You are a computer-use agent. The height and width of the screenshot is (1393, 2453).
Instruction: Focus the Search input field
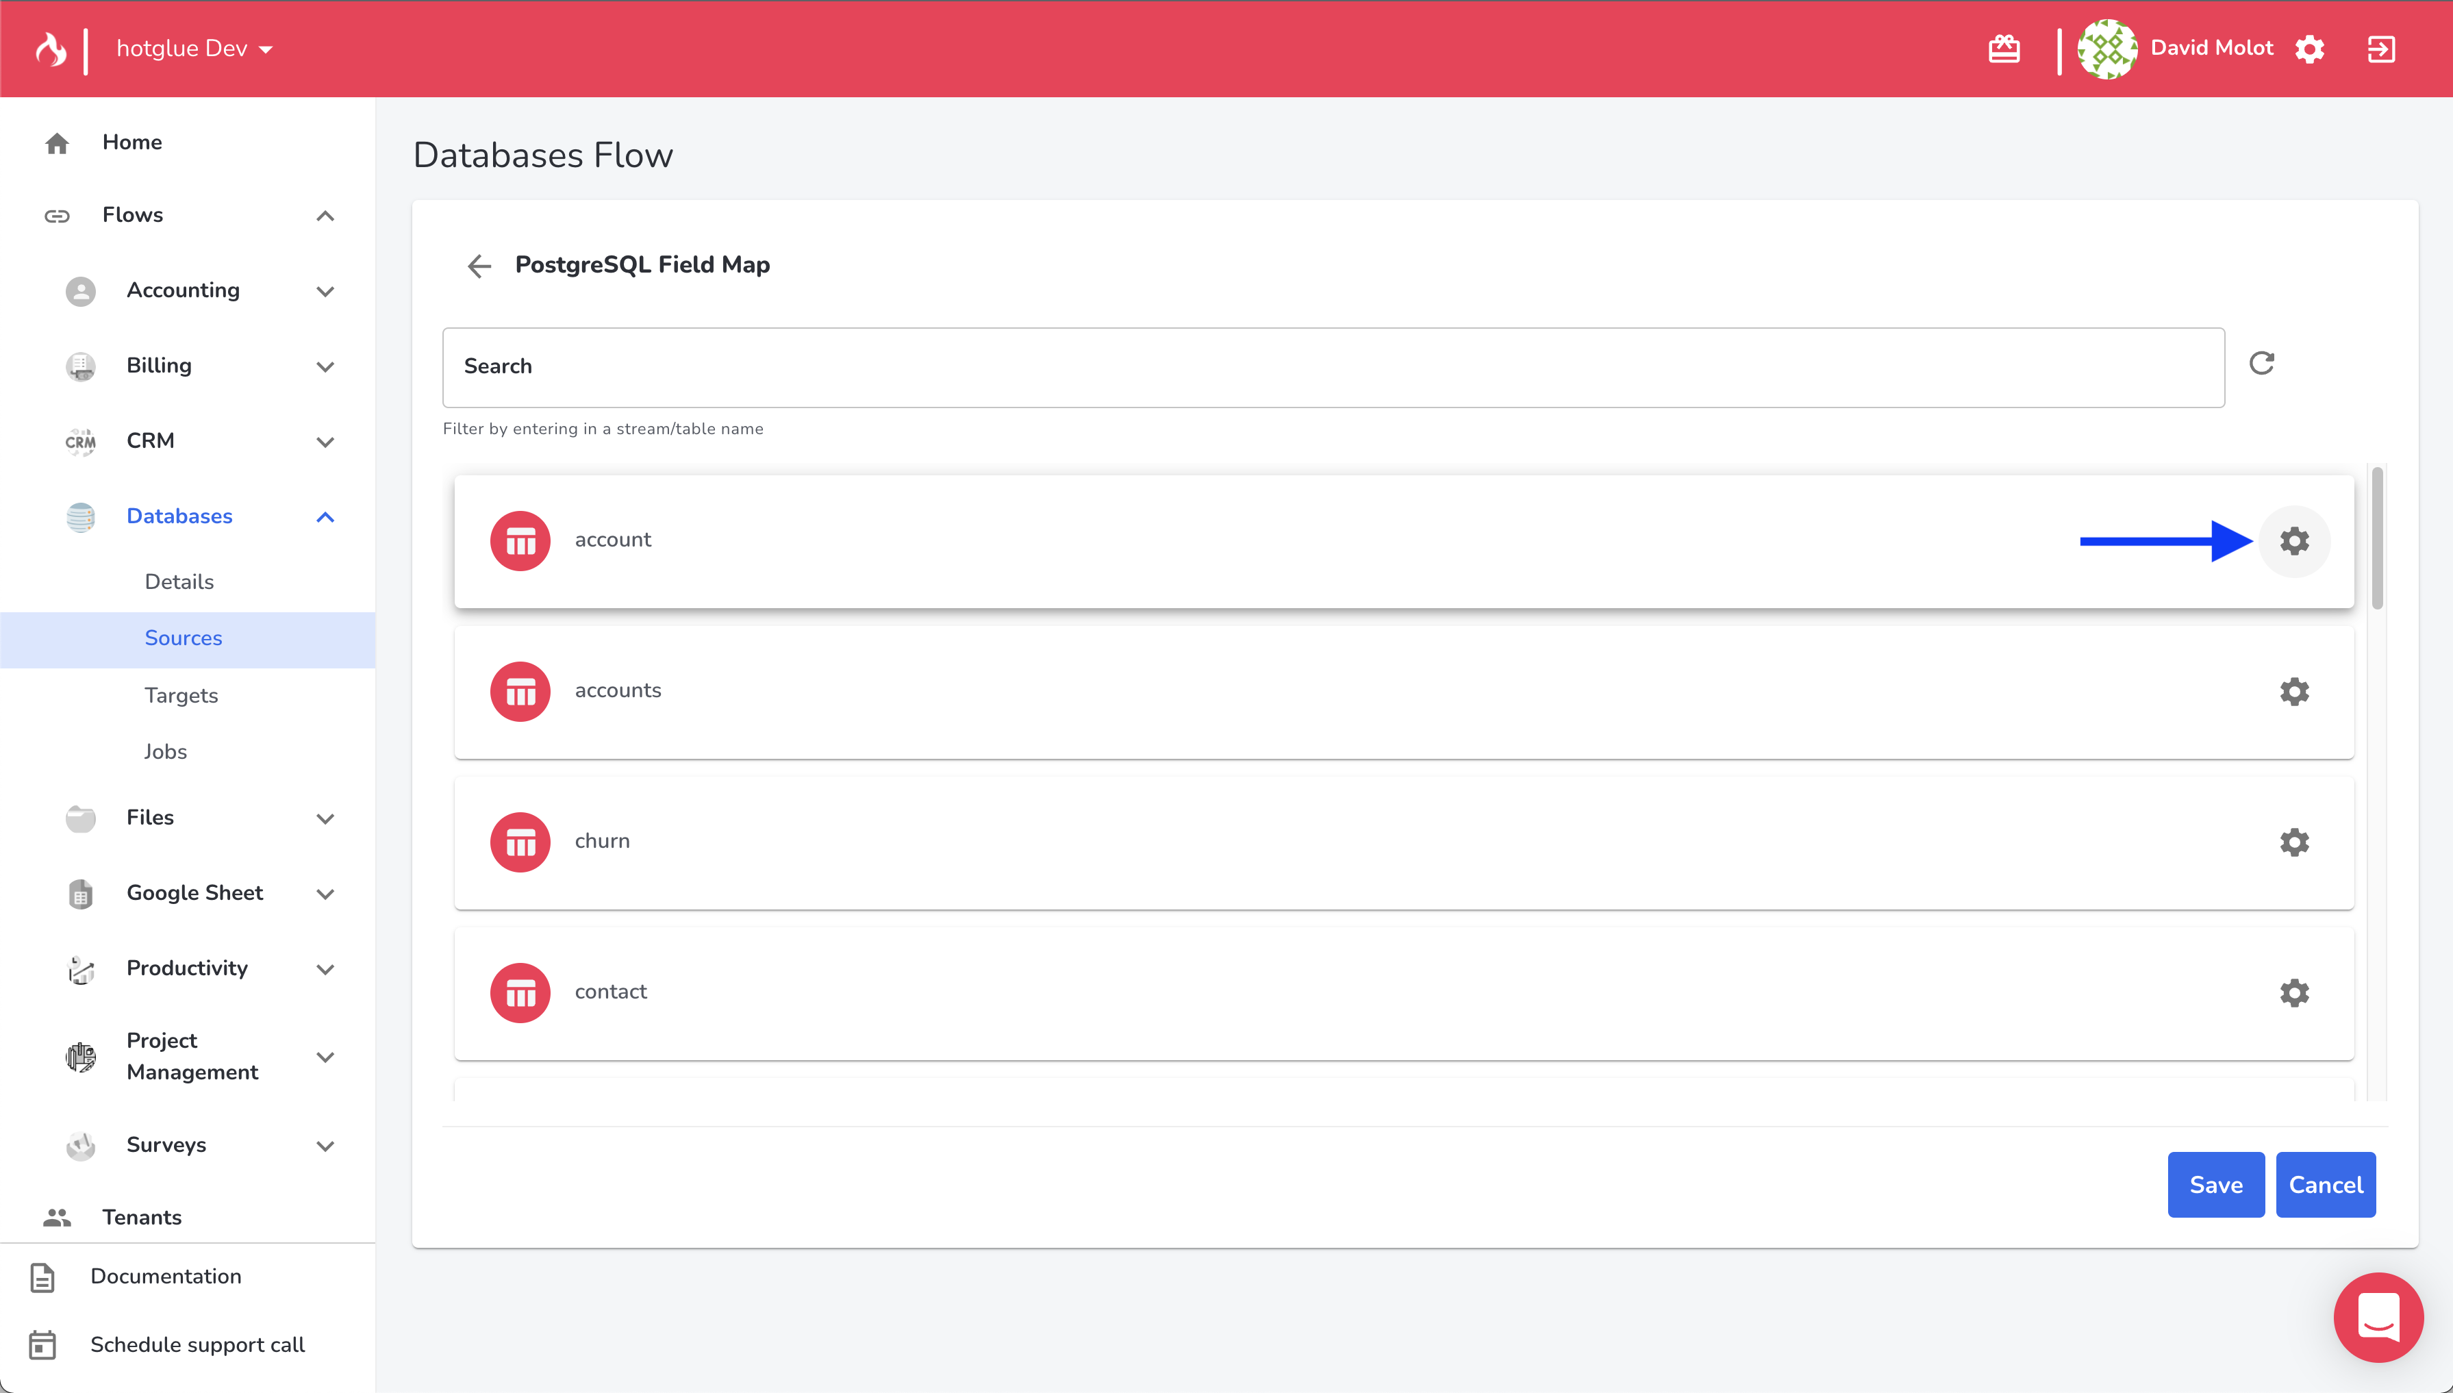(1333, 367)
